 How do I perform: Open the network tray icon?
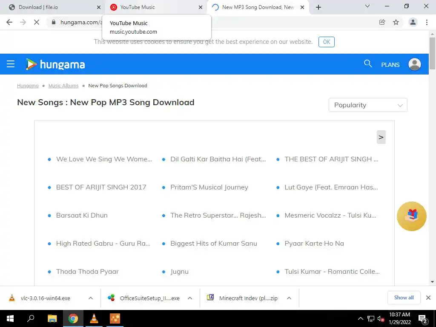click(x=371, y=318)
